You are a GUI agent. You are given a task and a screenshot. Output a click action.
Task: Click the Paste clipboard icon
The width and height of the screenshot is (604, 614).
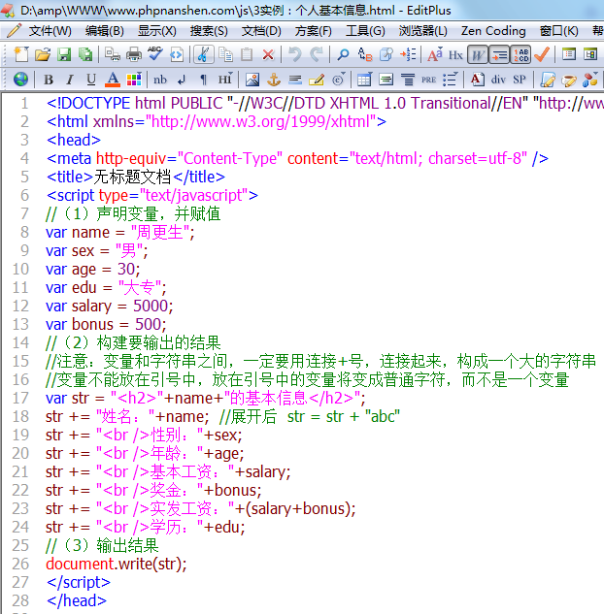(247, 54)
